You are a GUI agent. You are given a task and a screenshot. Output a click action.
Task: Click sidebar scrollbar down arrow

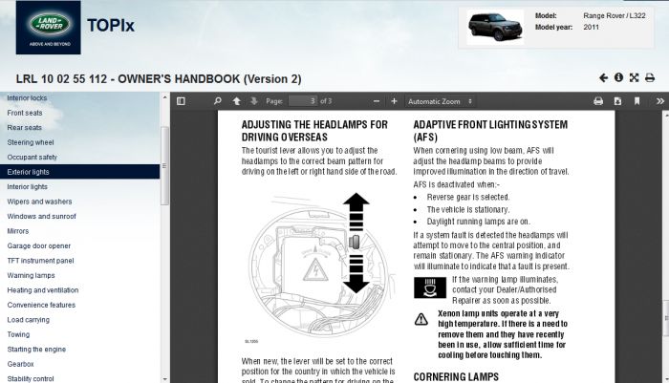[164, 379]
